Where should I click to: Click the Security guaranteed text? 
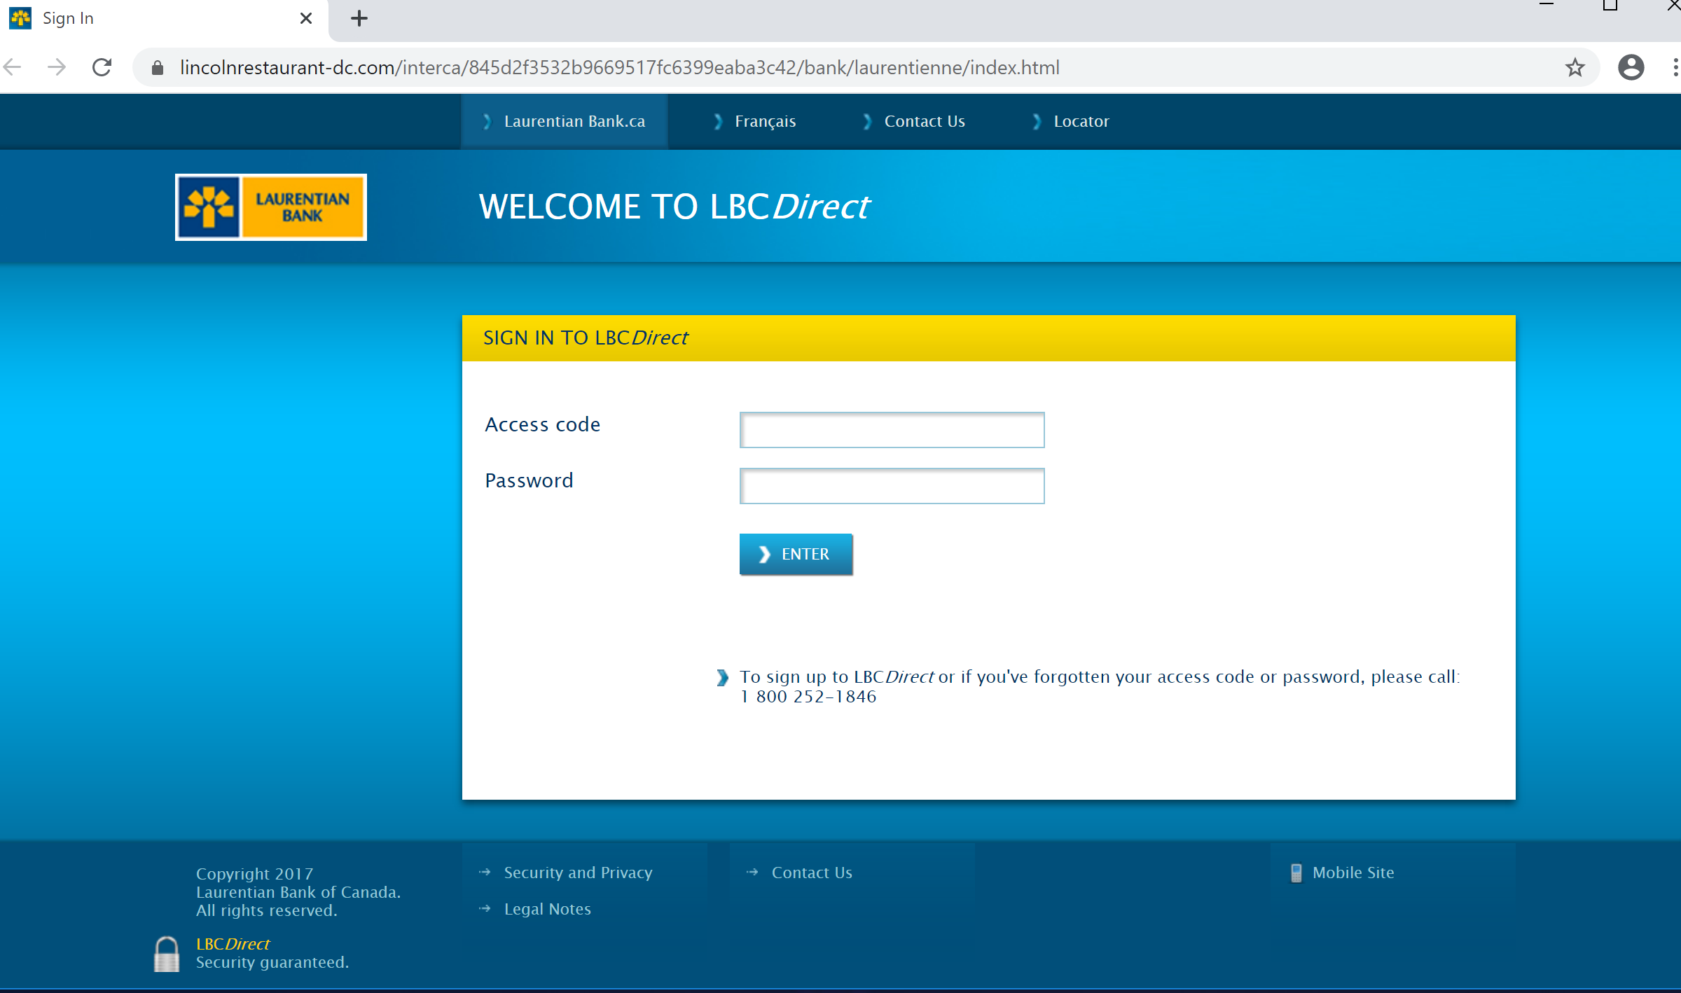point(272,962)
